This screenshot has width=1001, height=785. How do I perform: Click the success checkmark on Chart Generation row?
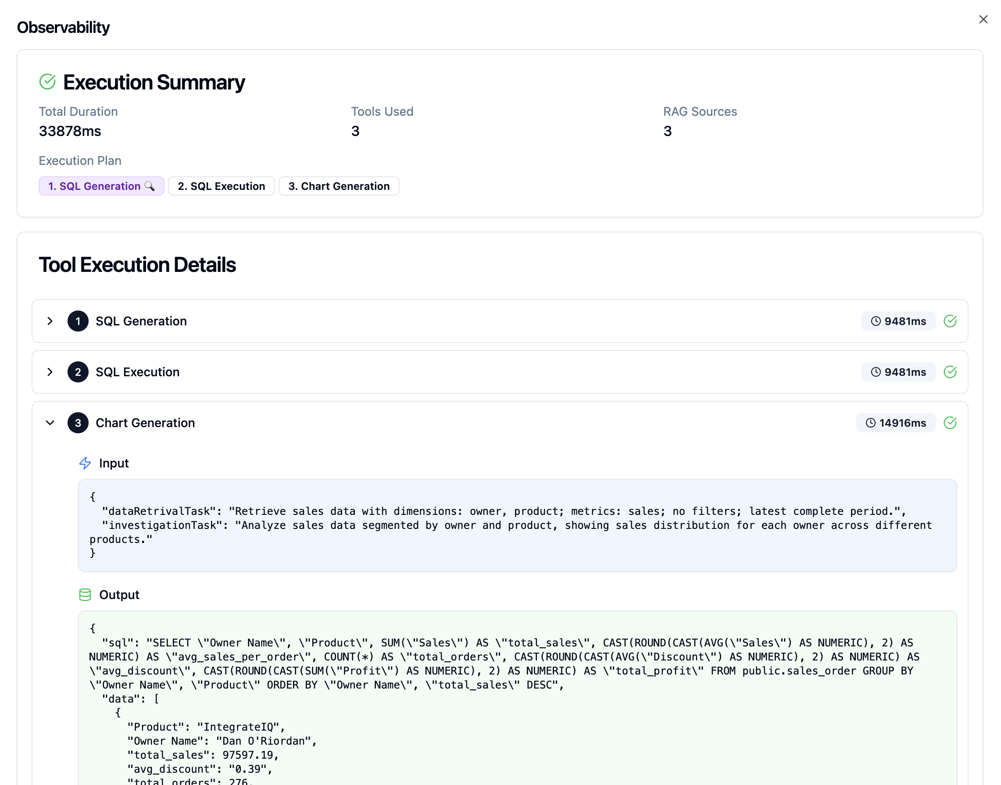point(951,423)
